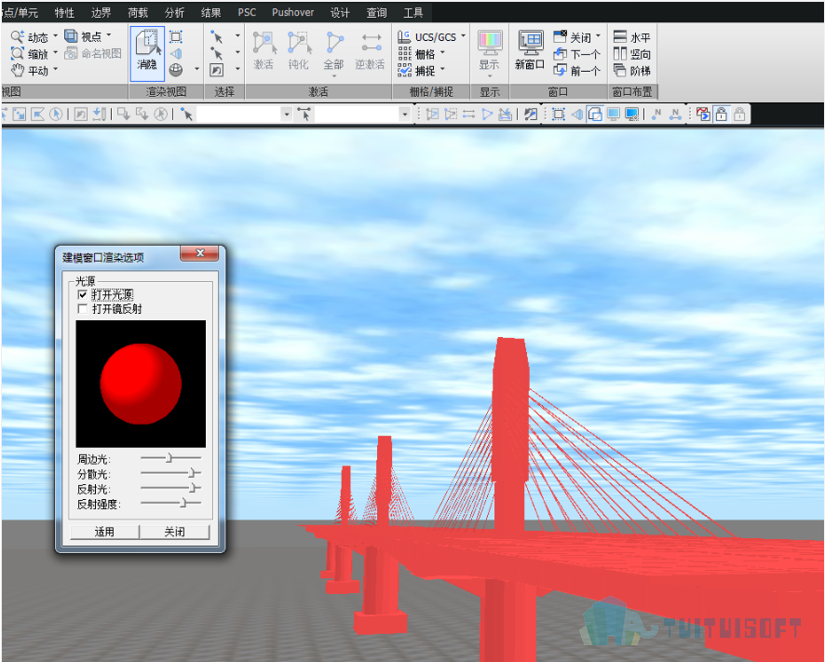This screenshot has height=662, width=825.
Task: Toggle the 打开光源 light source checkbox
Action: coord(82,295)
